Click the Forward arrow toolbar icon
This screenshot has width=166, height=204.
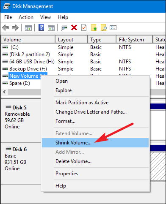coord(15,27)
